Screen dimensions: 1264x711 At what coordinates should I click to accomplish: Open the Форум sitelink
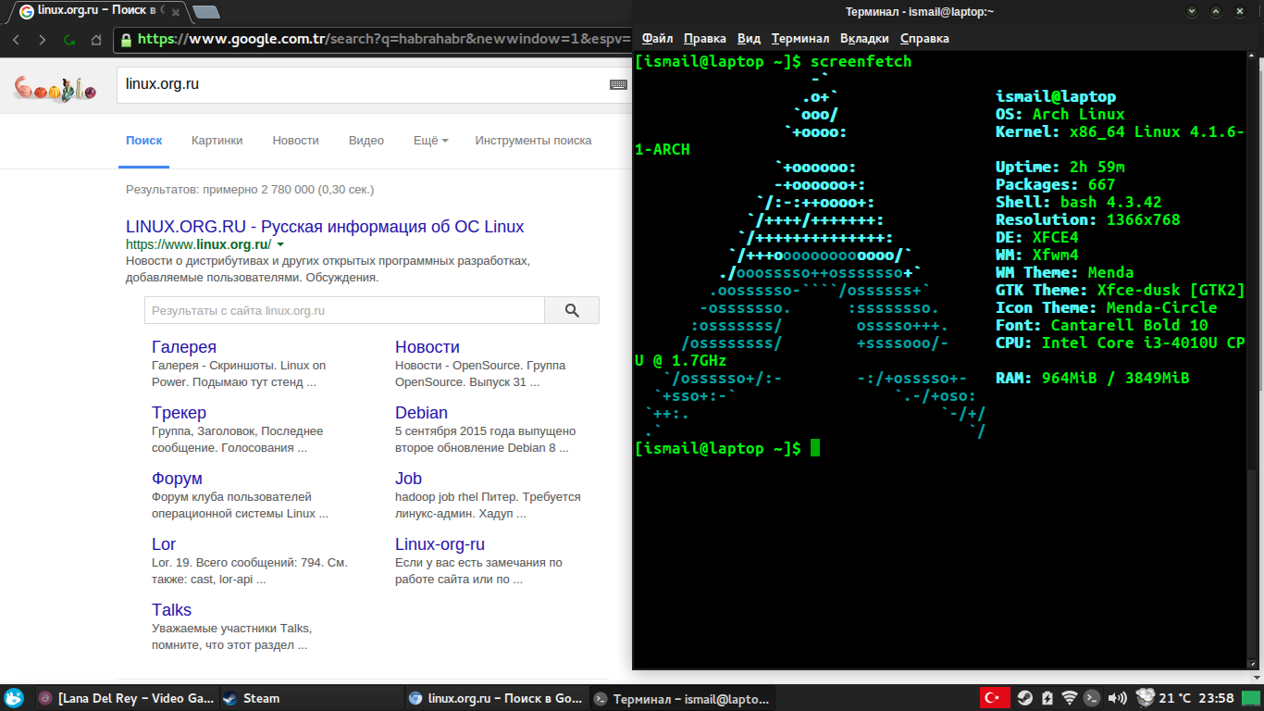click(x=177, y=479)
